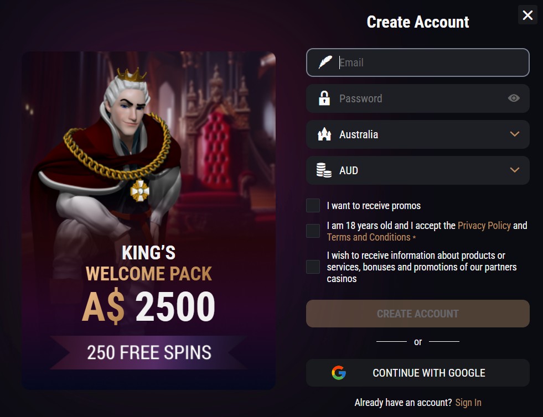
Task: Close the Create Account dialog
Action: [x=528, y=15]
